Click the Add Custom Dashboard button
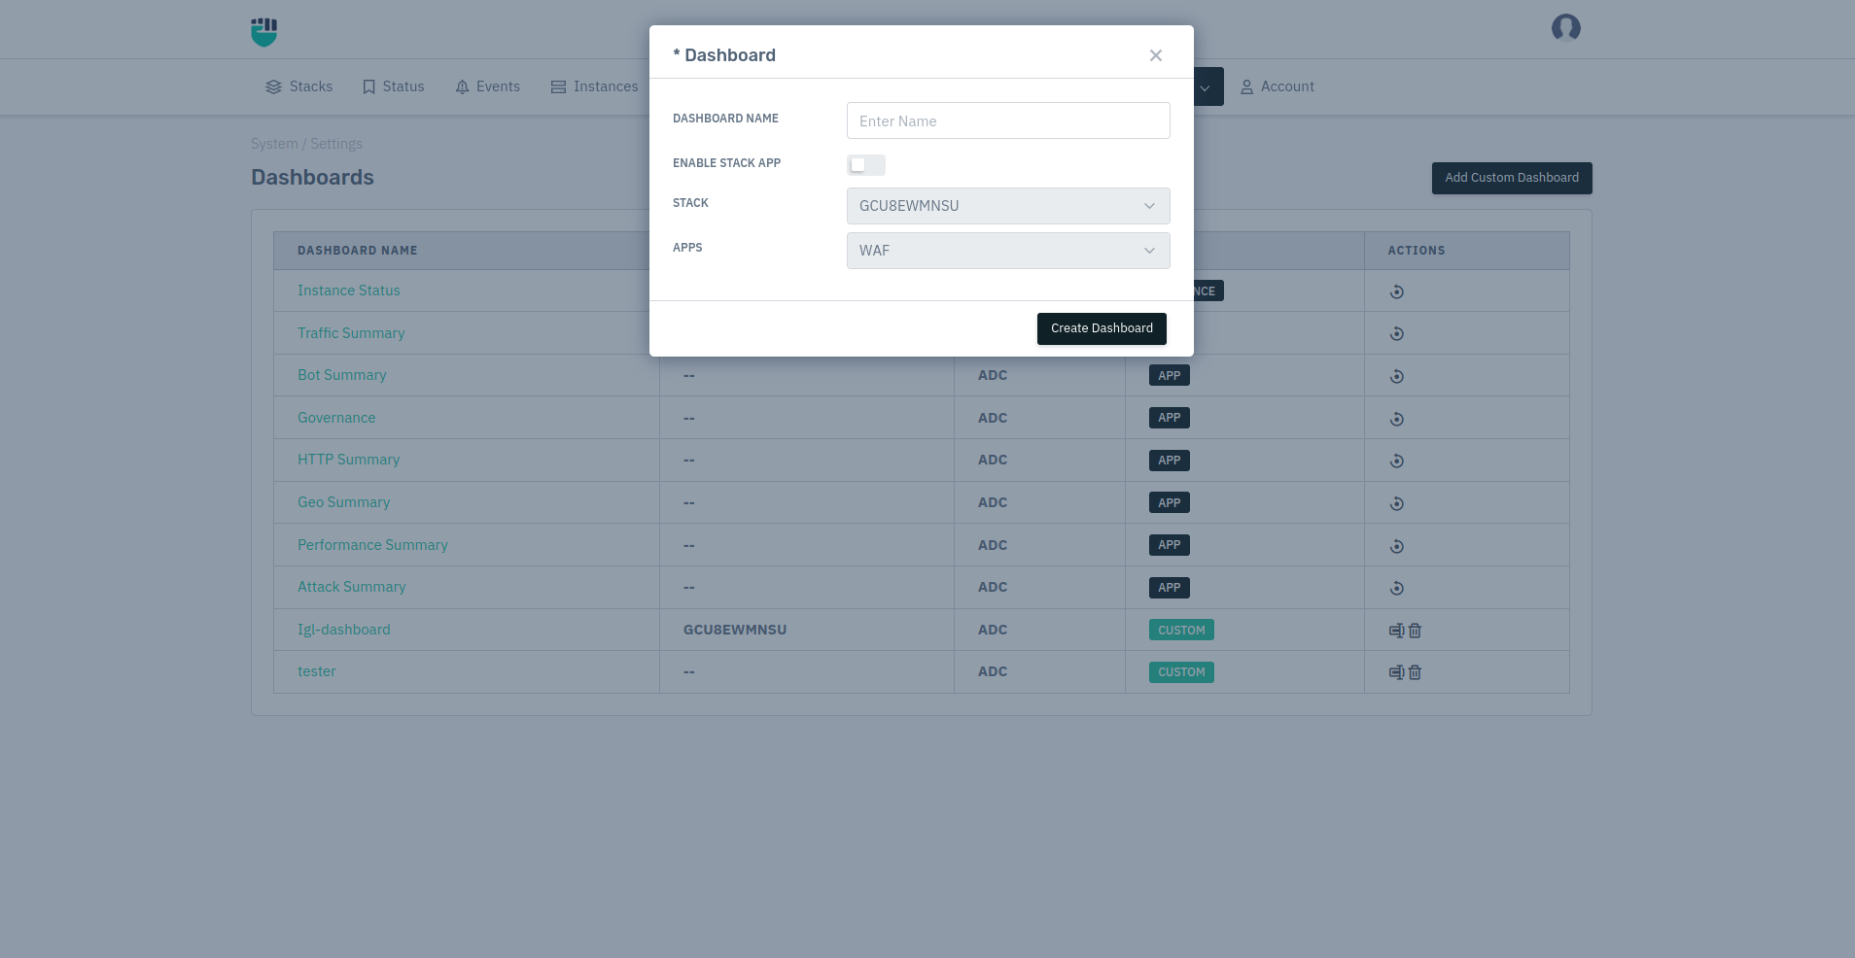Image resolution: width=1855 pixels, height=958 pixels. 1512,178
